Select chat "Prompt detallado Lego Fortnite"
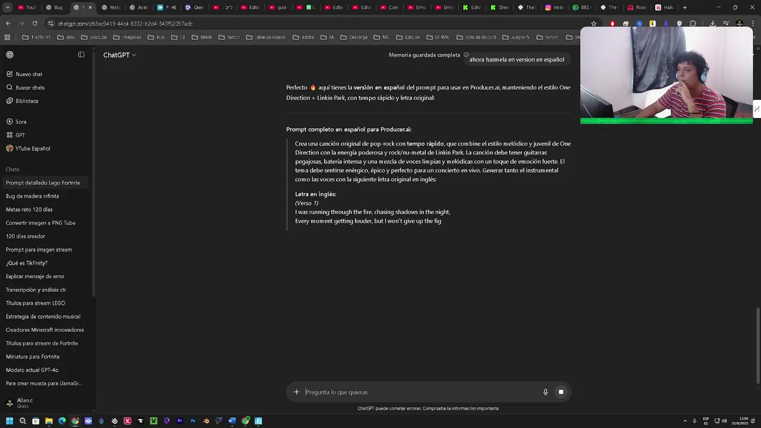 tap(45, 182)
